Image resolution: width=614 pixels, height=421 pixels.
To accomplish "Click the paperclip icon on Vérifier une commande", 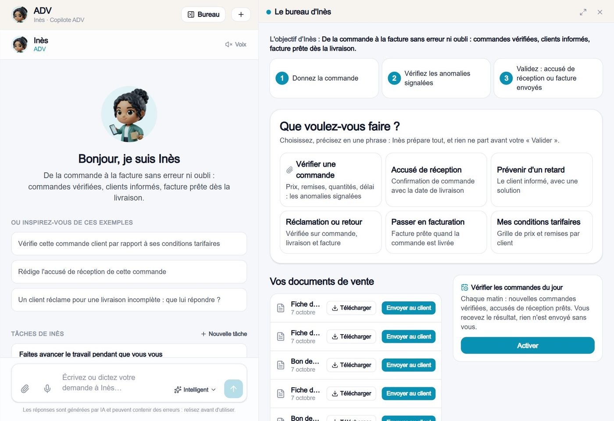I will pos(289,170).
